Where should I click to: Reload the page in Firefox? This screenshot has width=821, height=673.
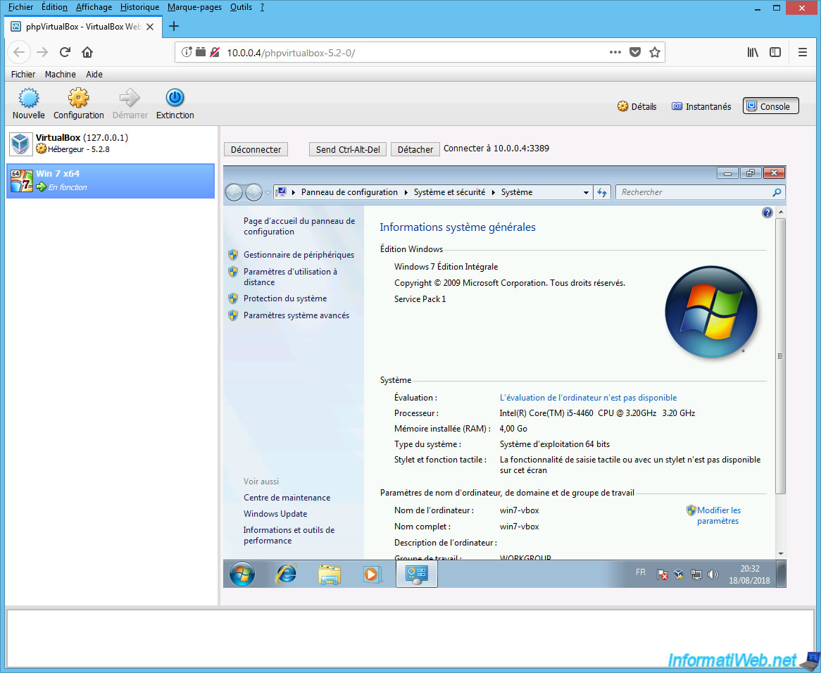pyautogui.click(x=65, y=52)
